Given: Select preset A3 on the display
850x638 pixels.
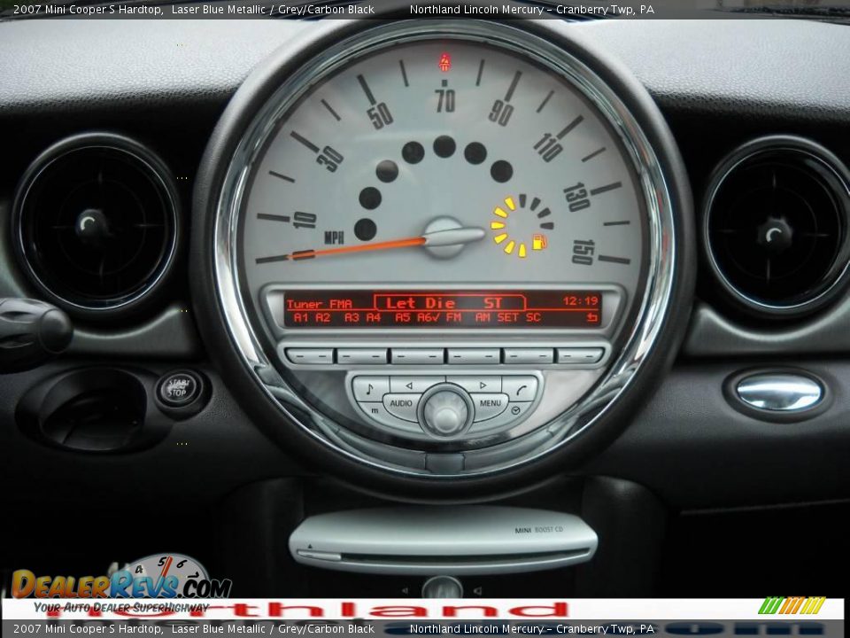Looking at the screenshot, I should click(352, 317).
